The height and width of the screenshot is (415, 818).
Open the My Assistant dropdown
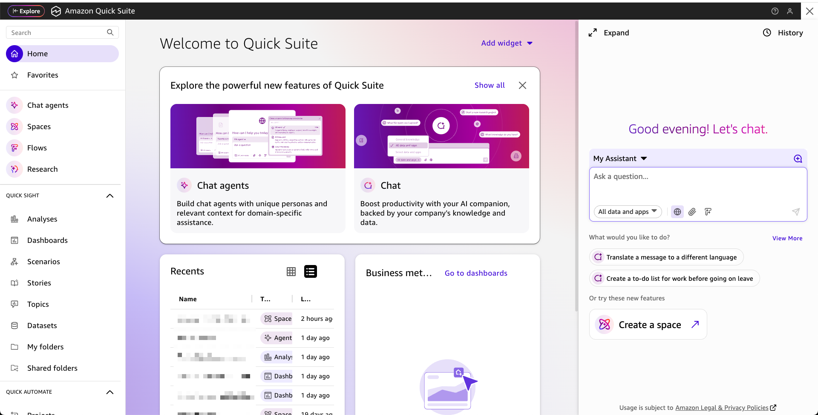(620, 158)
